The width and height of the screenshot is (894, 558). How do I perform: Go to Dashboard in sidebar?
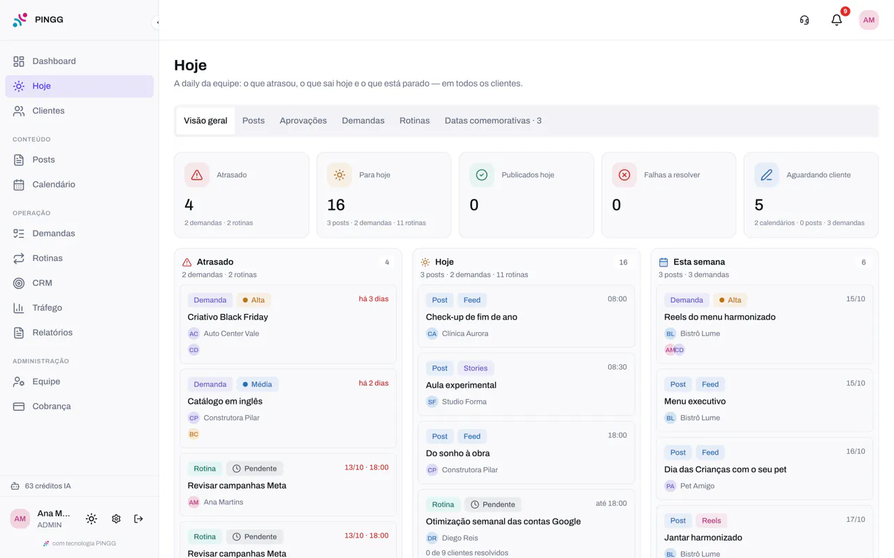[x=79, y=61]
